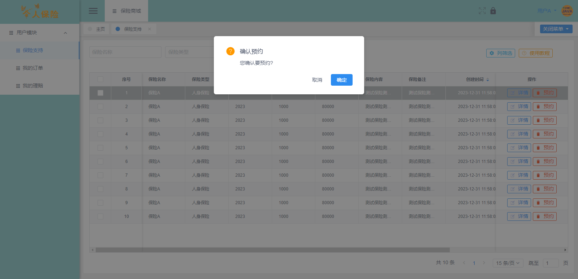
Task: Check the checkbox for row 1
Action: point(100,93)
